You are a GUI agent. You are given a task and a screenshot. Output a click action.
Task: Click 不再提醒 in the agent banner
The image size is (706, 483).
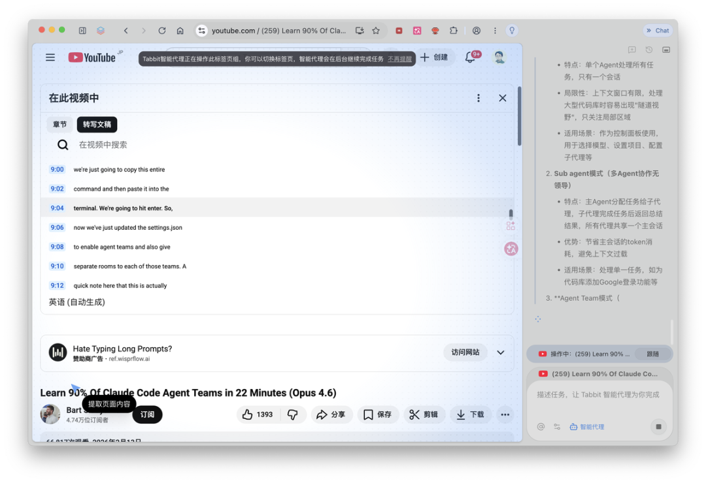(x=399, y=59)
